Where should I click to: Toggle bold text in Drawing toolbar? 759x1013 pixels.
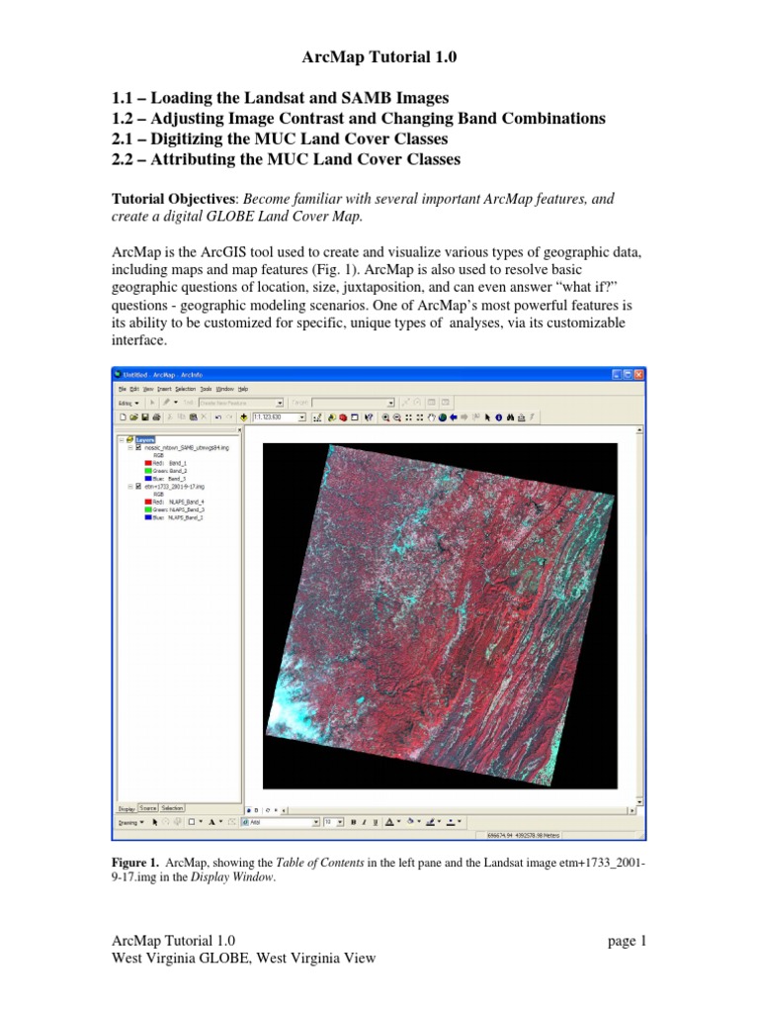(353, 822)
